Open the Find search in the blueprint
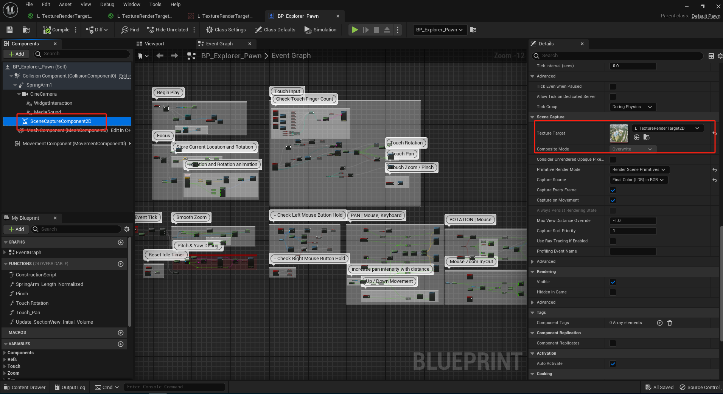The height and width of the screenshot is (394, 723). 130,29
